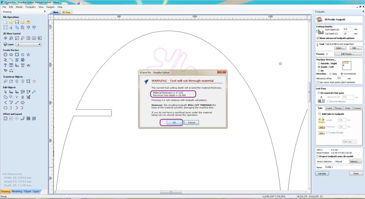365x199 pixels.
Task: Select the On machine vectors radio button
Action: point(319,71)
